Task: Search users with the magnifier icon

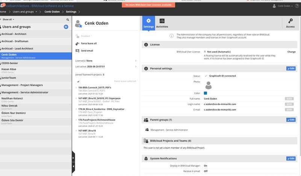Action: tap(68, 20)
